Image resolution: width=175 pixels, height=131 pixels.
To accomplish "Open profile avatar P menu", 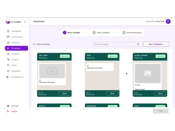I will coord(168,21).
